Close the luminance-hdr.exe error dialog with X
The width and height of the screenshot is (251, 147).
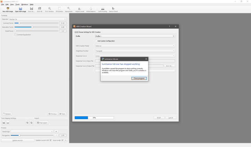click(x=146, y=59)
